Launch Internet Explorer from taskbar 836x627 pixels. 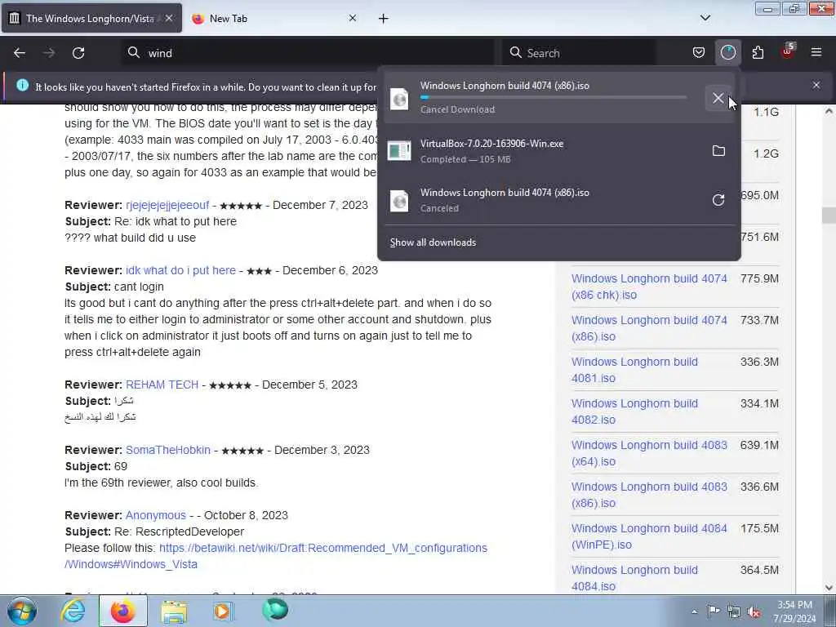(72, 611)
